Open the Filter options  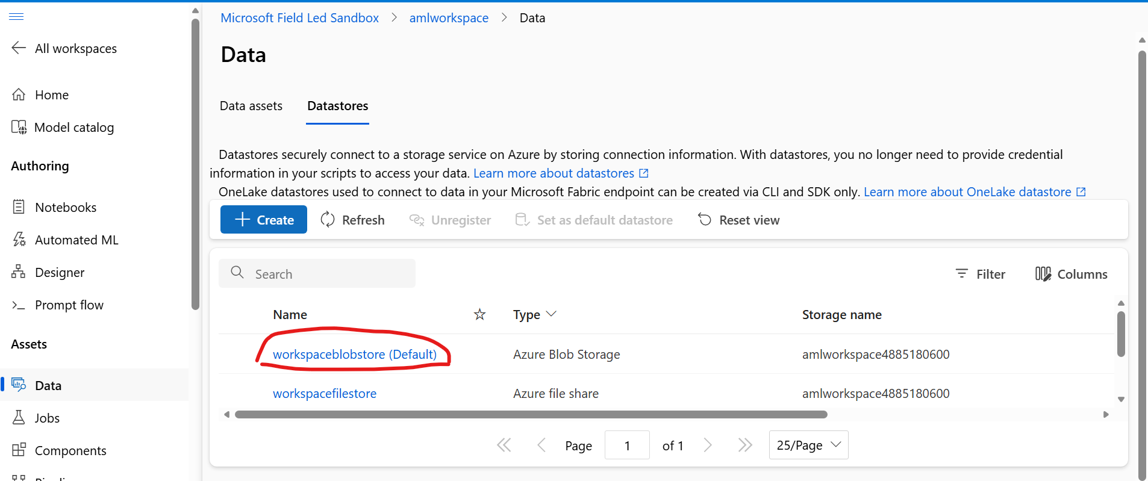(981, 274)
